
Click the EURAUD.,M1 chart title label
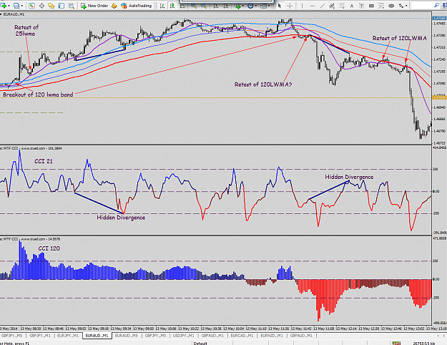(14, 14)
